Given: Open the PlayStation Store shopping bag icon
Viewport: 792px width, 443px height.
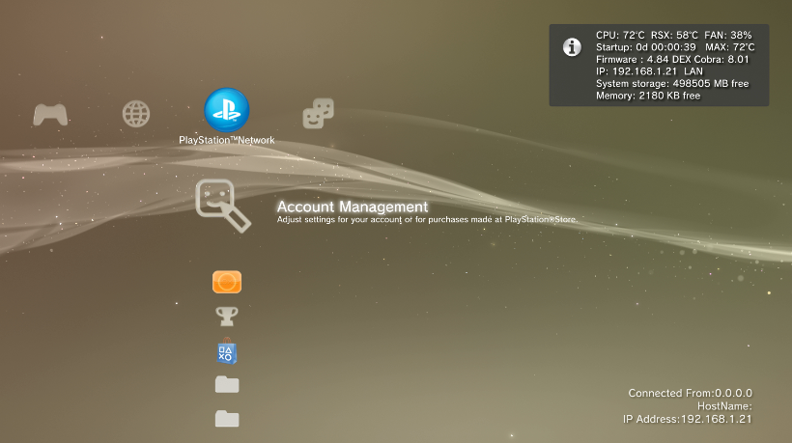Looking at the screenshot, I should [227, 350].
